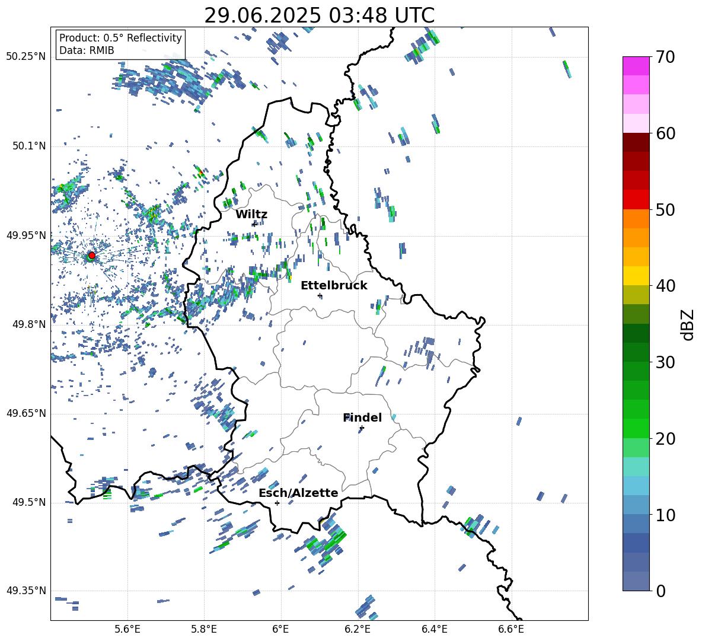
Task: Click the dark maroon band below 60
Action: (x=636, y=142)
